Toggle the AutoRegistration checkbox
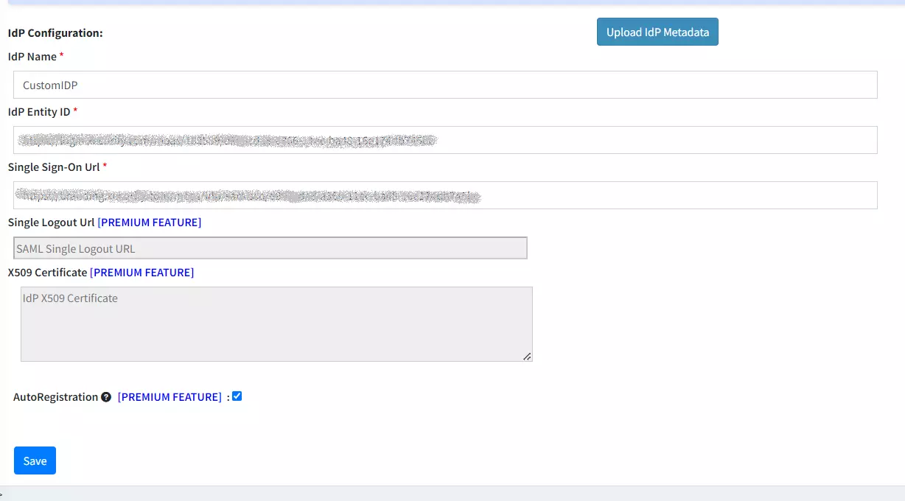Viewport: 905px width, 501px height. pos(237,396)
